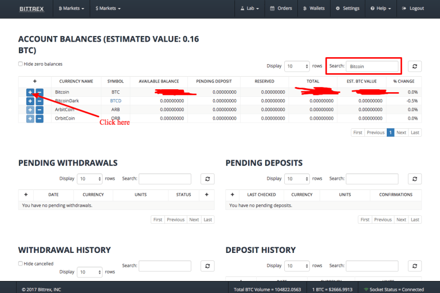Screen dimensions: 440x293
Task: Click Last in pending deposits pagination
Action: (415, 220)
